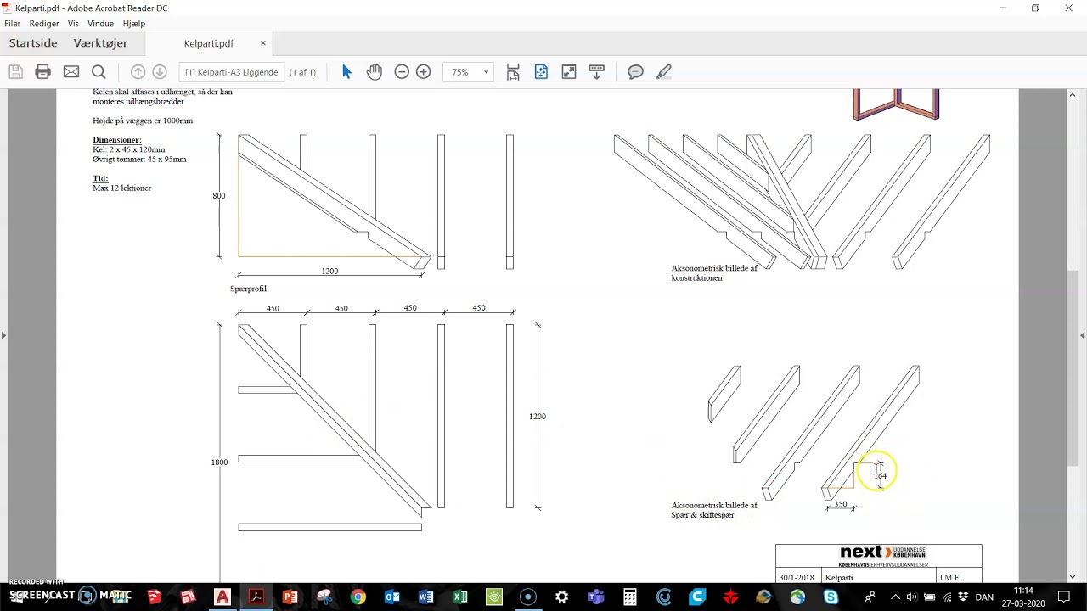Open the Windows notification center

[x=1065, y=597]
